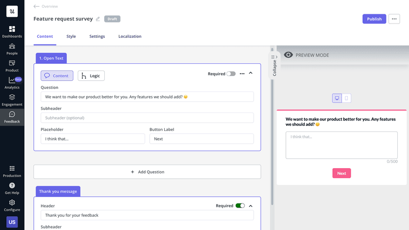Click the preview answer text area

pyautogui.click(x=342, y=145)
